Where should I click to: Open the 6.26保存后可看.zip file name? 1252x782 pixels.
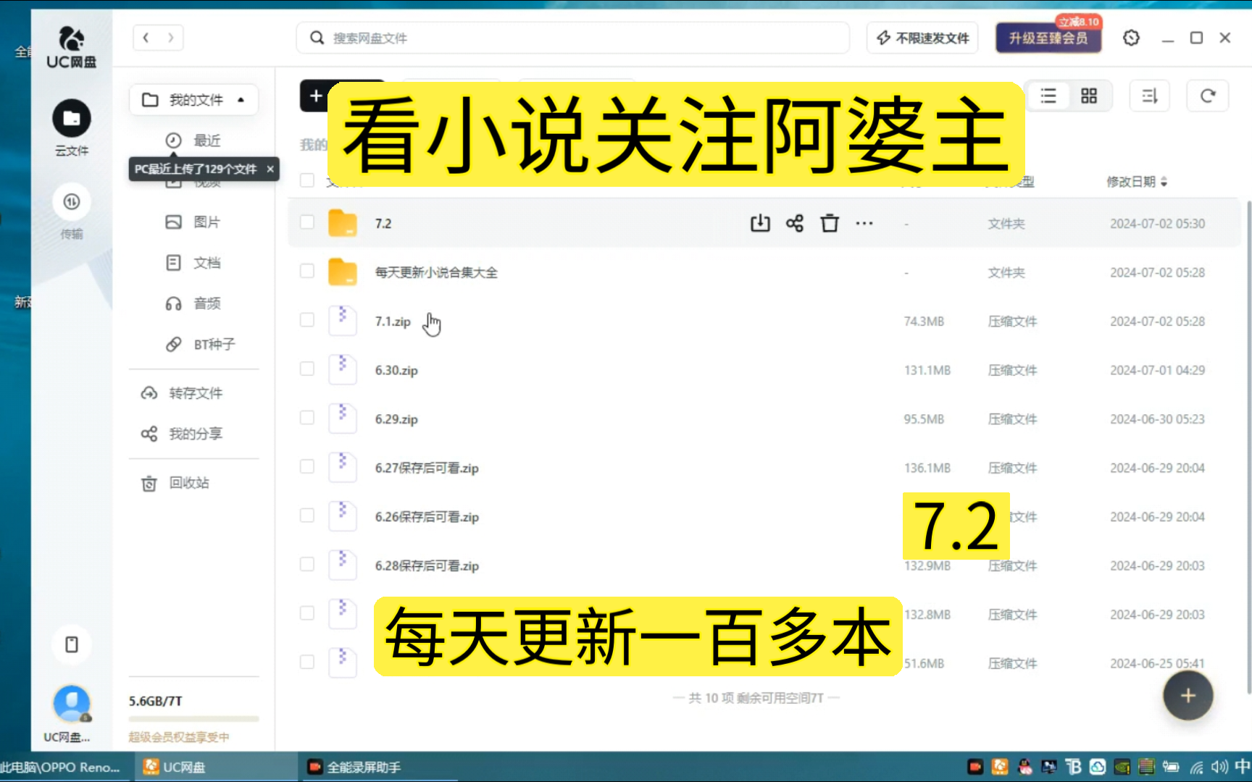tap(427, 517)
